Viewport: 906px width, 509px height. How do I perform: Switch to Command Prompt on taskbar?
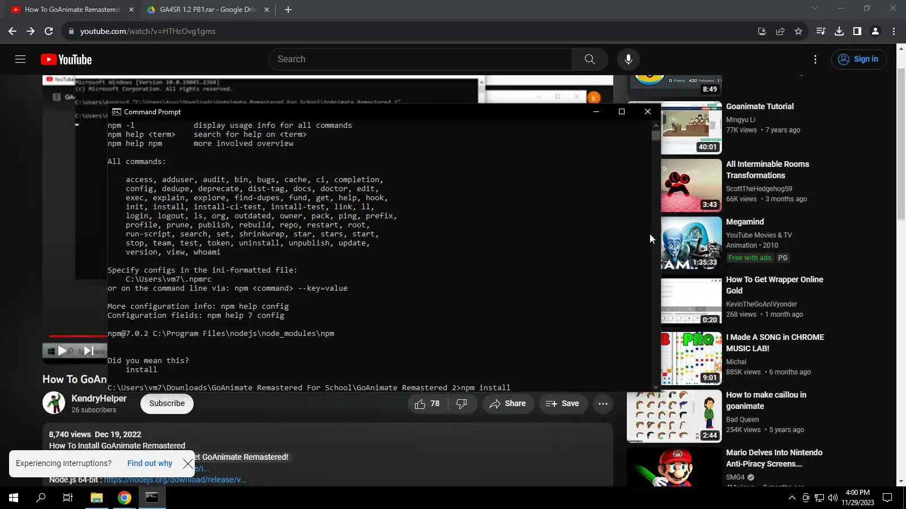(152, 498)
